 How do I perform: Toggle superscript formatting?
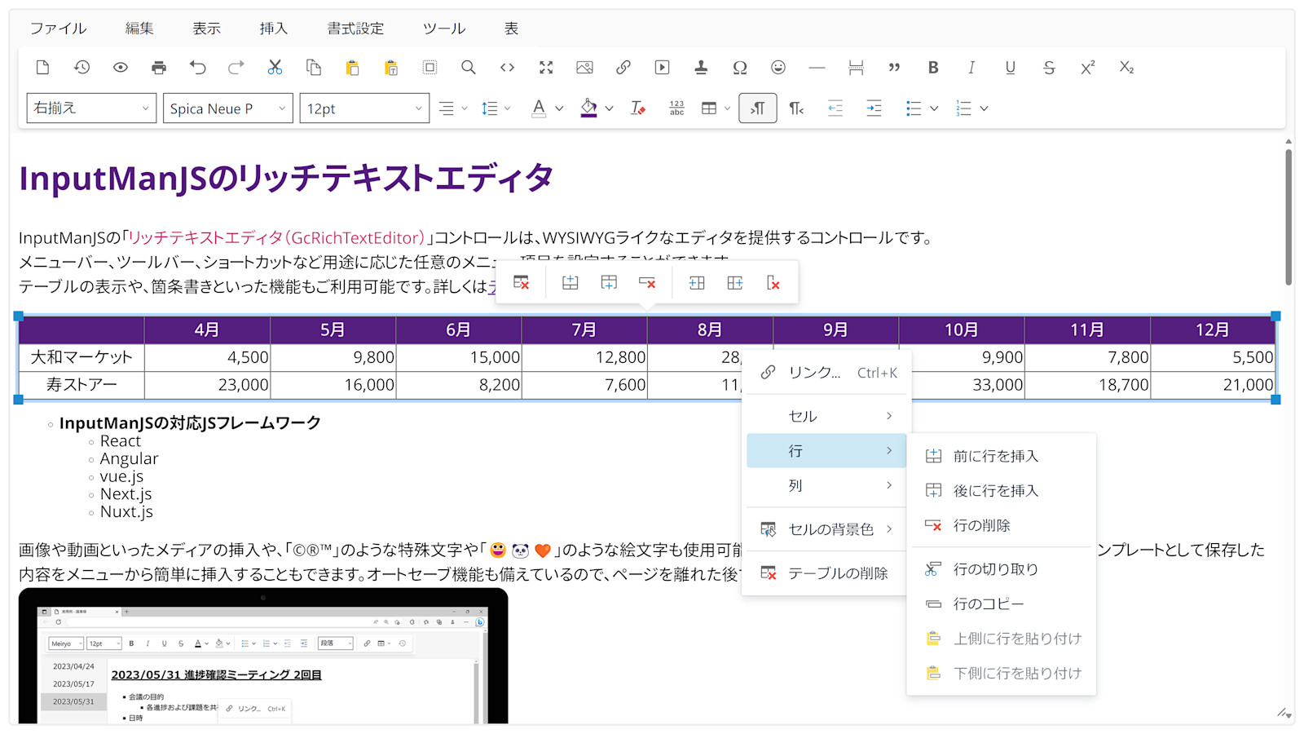1088,68
